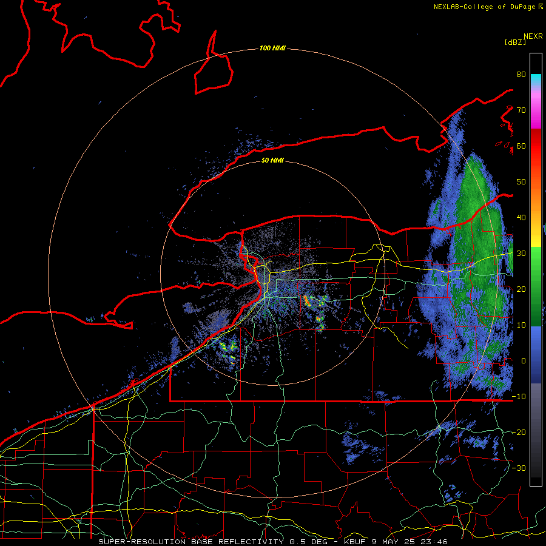Click the [dBZ] units label
546x546 pixels.
pos(515,42)
